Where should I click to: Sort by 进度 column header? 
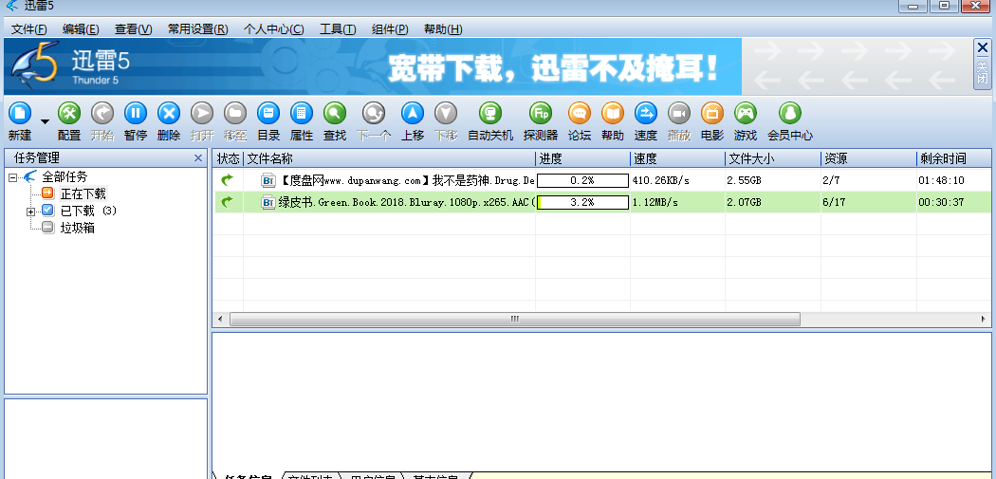(x=583, y=158)
